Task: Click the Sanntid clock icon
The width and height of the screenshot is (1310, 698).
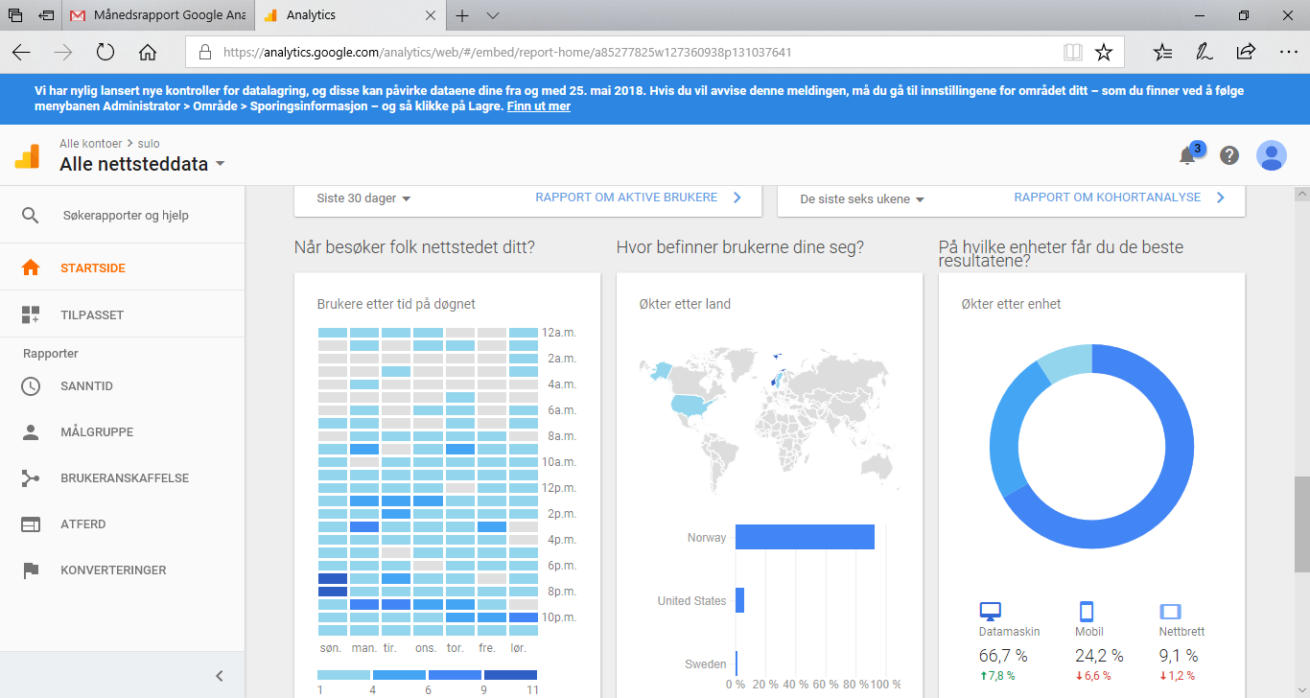Action: [31, 386]
